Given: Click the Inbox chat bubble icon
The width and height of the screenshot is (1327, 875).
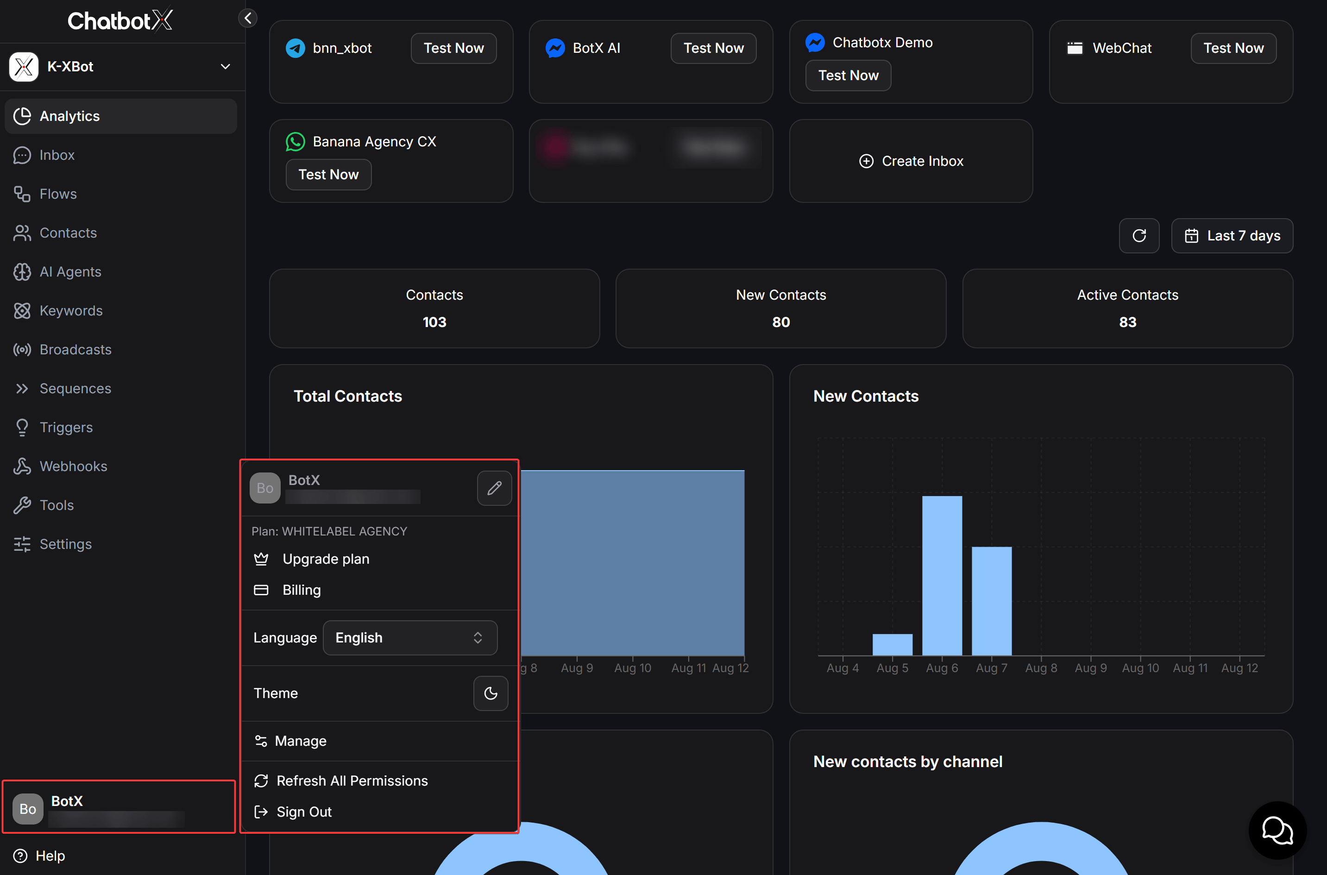Looking at the screenshot, I should pyautogui.click(x=22, y=155).
